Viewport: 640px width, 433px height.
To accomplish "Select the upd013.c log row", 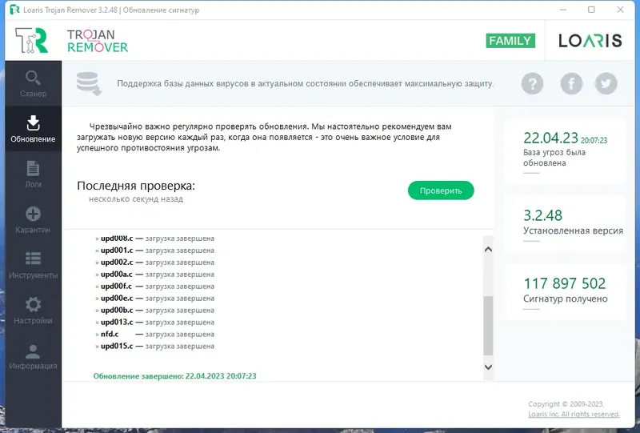I will pyautogui.click(x=154, y=322).
